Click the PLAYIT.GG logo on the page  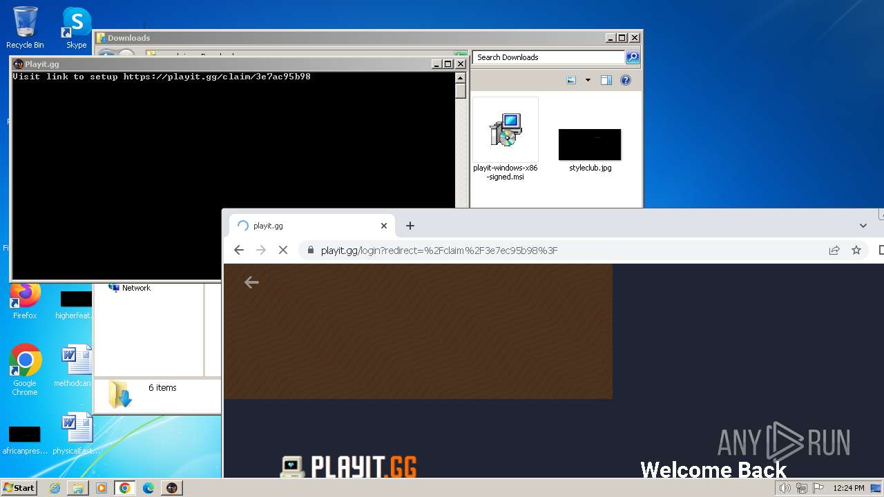(x=348, y=467)
